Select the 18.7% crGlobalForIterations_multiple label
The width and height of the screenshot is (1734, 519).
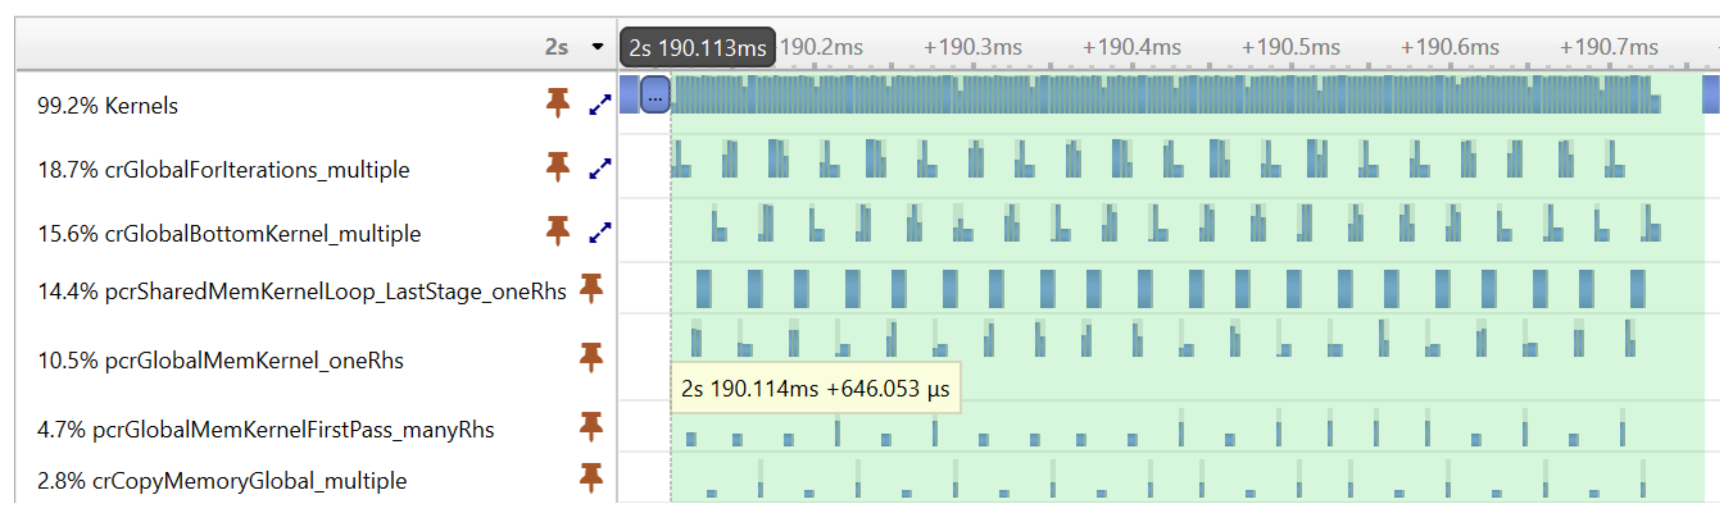click(223, 169)
